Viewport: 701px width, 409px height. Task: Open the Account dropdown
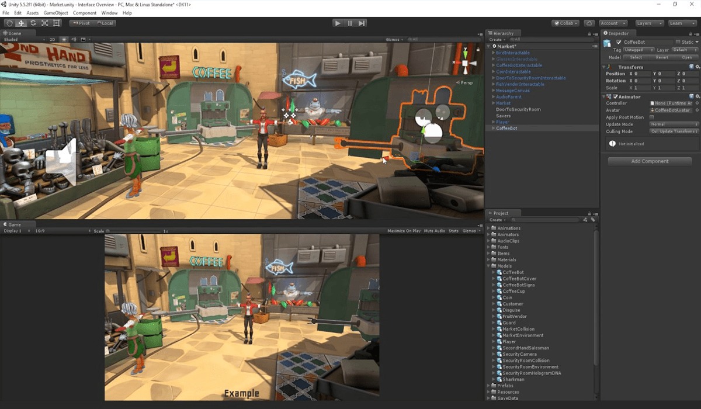pyautogui.click(x=613, y=23)
